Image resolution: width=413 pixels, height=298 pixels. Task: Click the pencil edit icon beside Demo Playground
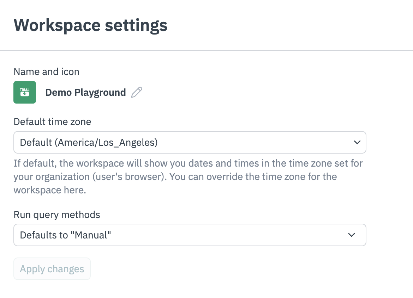click(137, 92)
